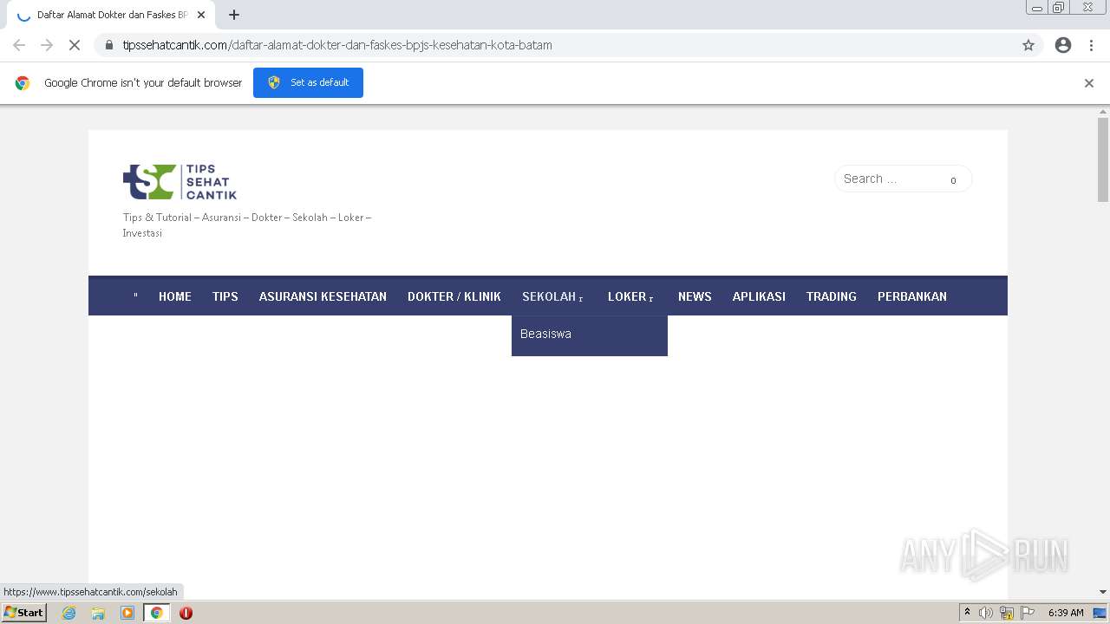Switch to the Chrome taskbar icon

coord(157,613)
